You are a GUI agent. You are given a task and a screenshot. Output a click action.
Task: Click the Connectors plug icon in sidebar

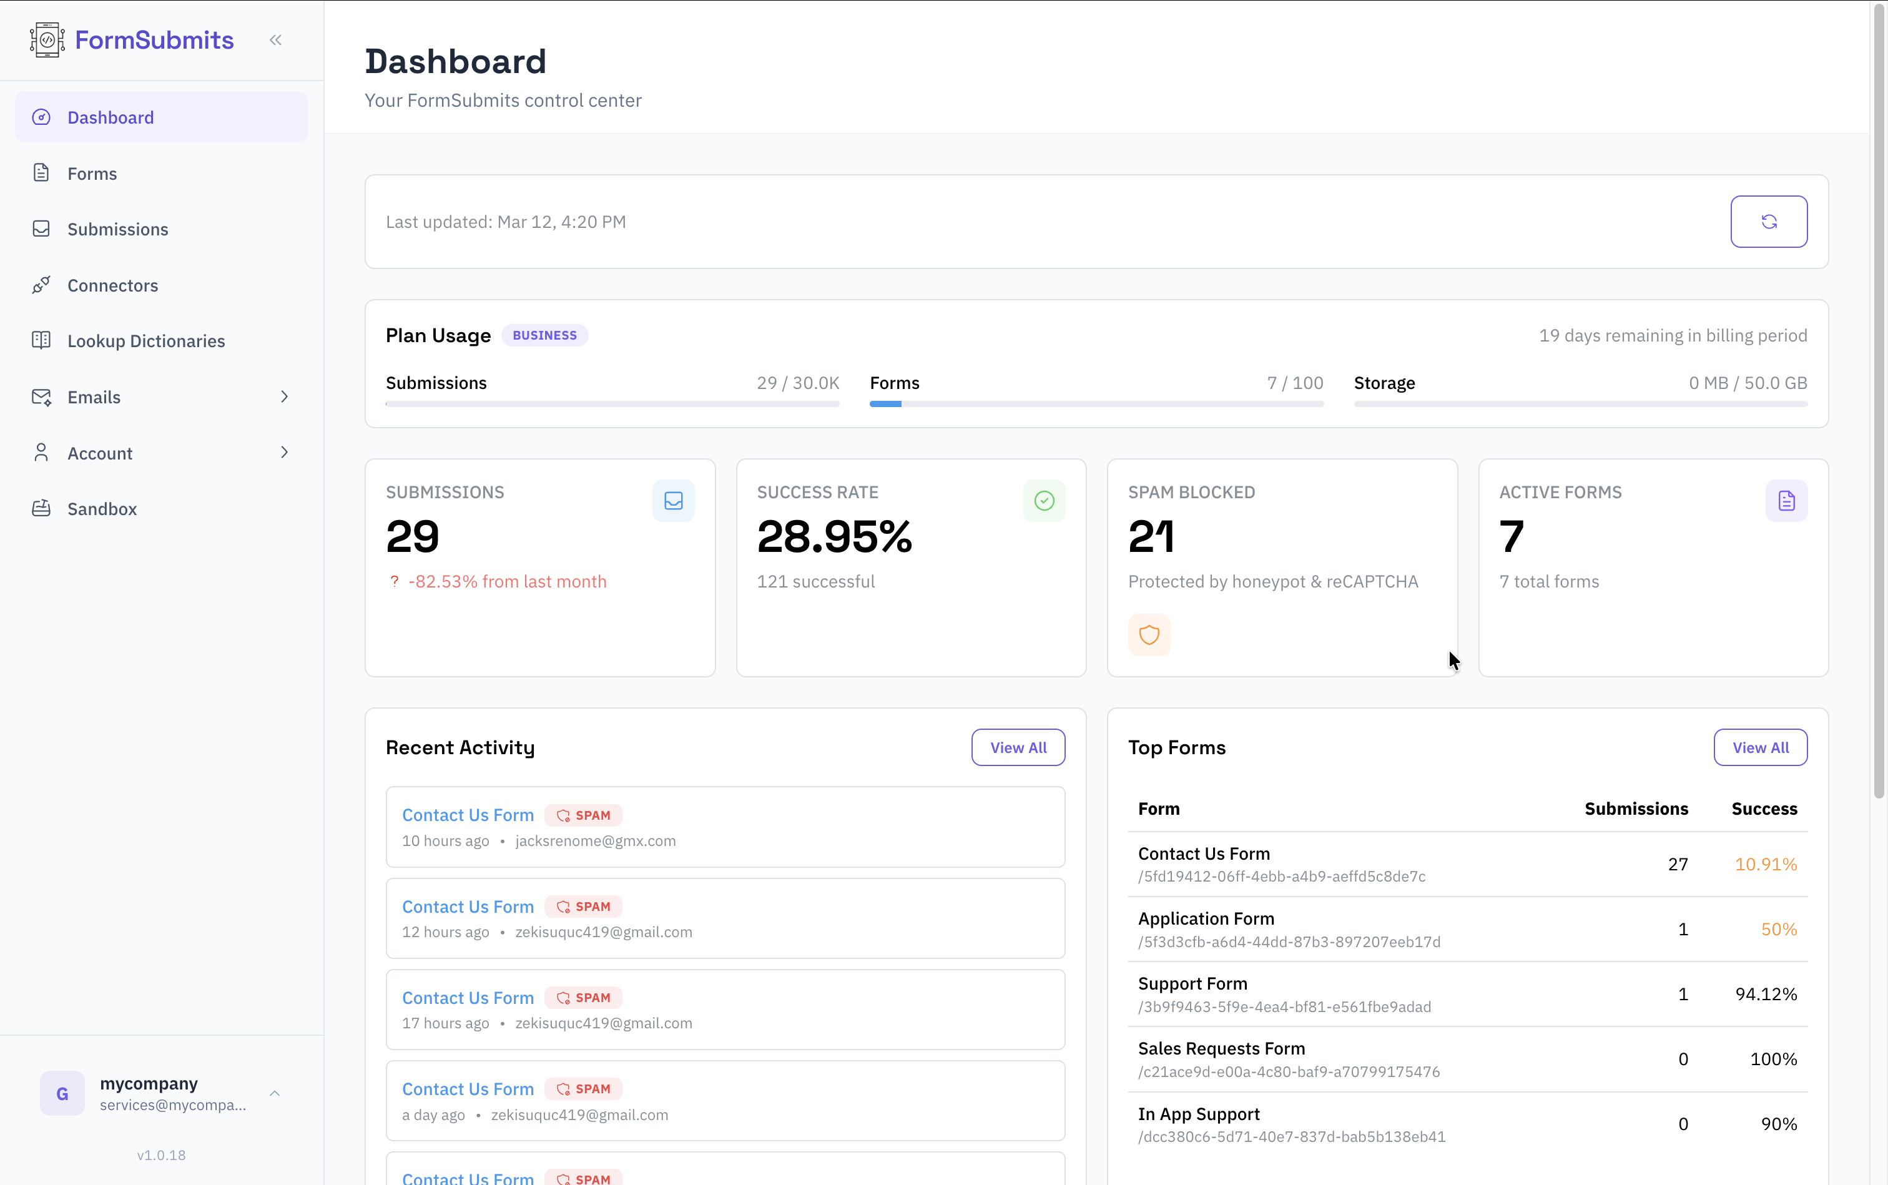tap(42, 285)
